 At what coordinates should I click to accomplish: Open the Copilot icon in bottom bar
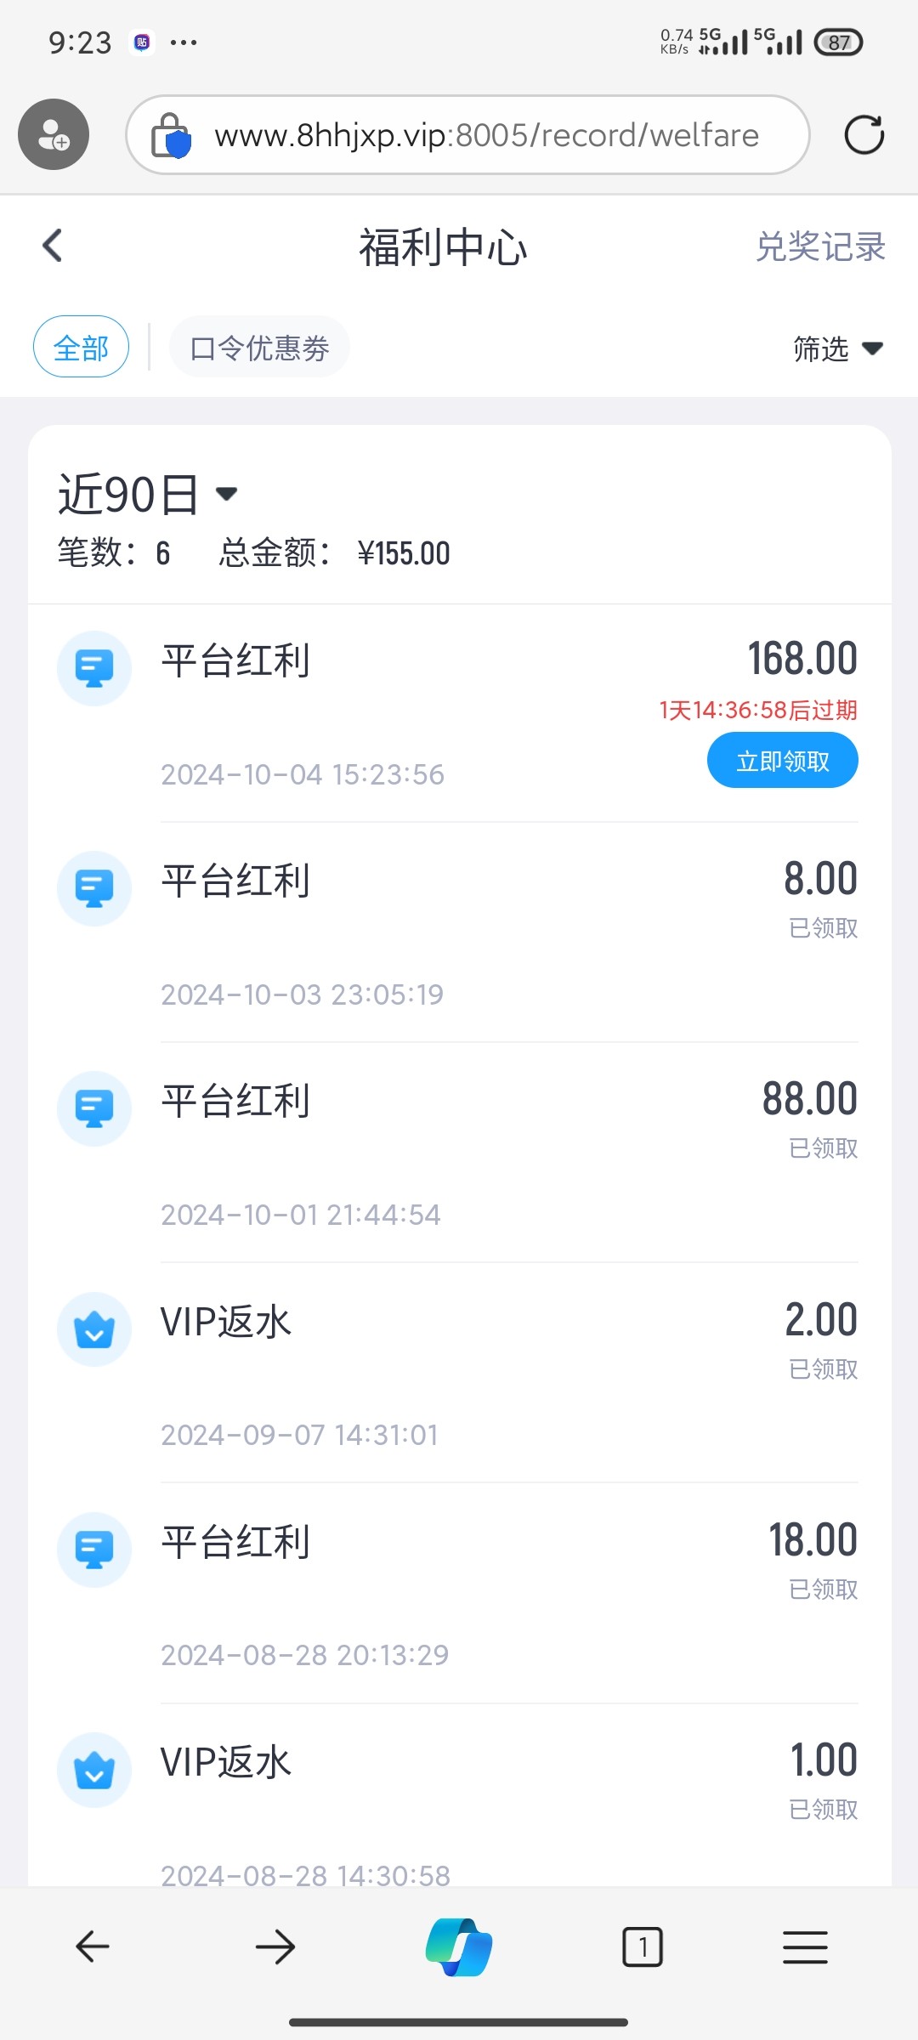(459, 1946)
